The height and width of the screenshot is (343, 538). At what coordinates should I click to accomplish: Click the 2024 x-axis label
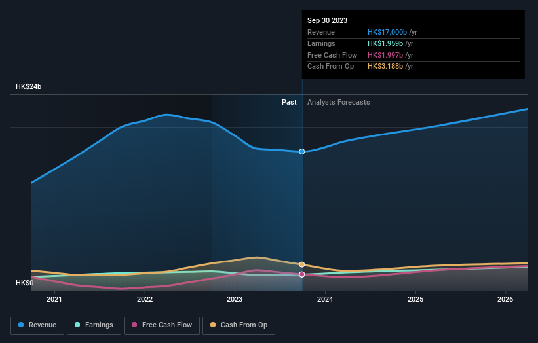pos(325,300)
